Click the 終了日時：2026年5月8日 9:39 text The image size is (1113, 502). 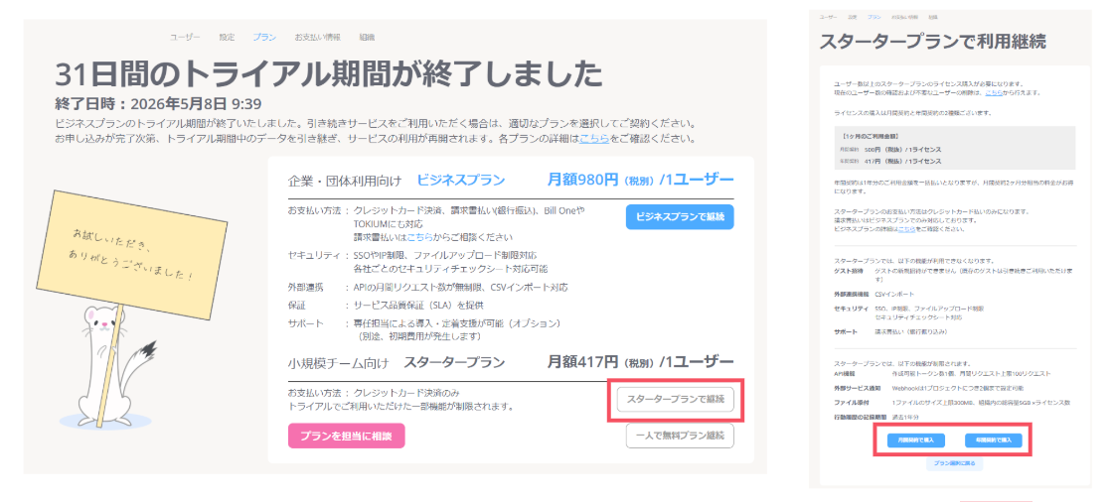coord(158,104)
